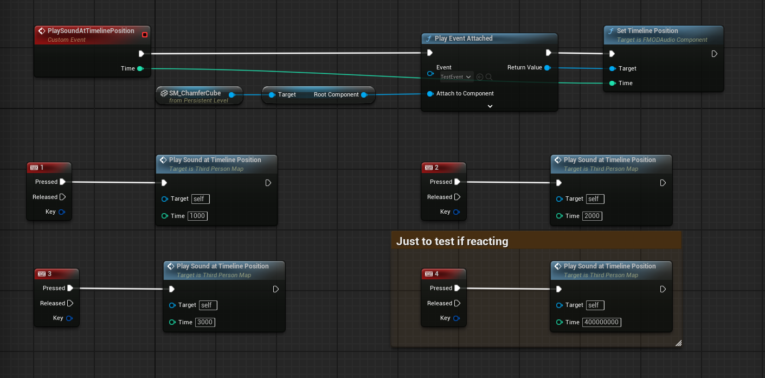This screenshot has height=378, width=765.
Task: Click the exec output pin of Set Timeline Position
Action: (714, 54)
